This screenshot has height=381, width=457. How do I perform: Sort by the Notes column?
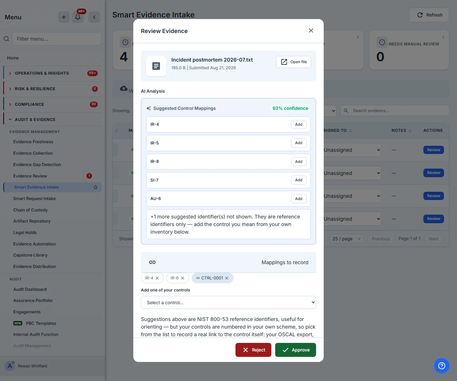coord(401,130)
